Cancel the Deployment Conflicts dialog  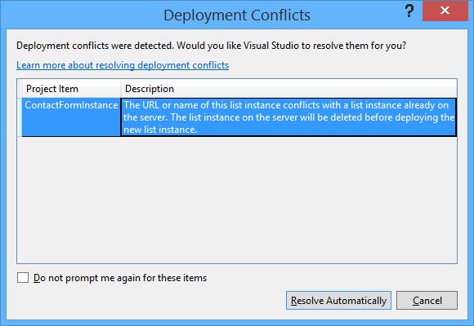427,301
